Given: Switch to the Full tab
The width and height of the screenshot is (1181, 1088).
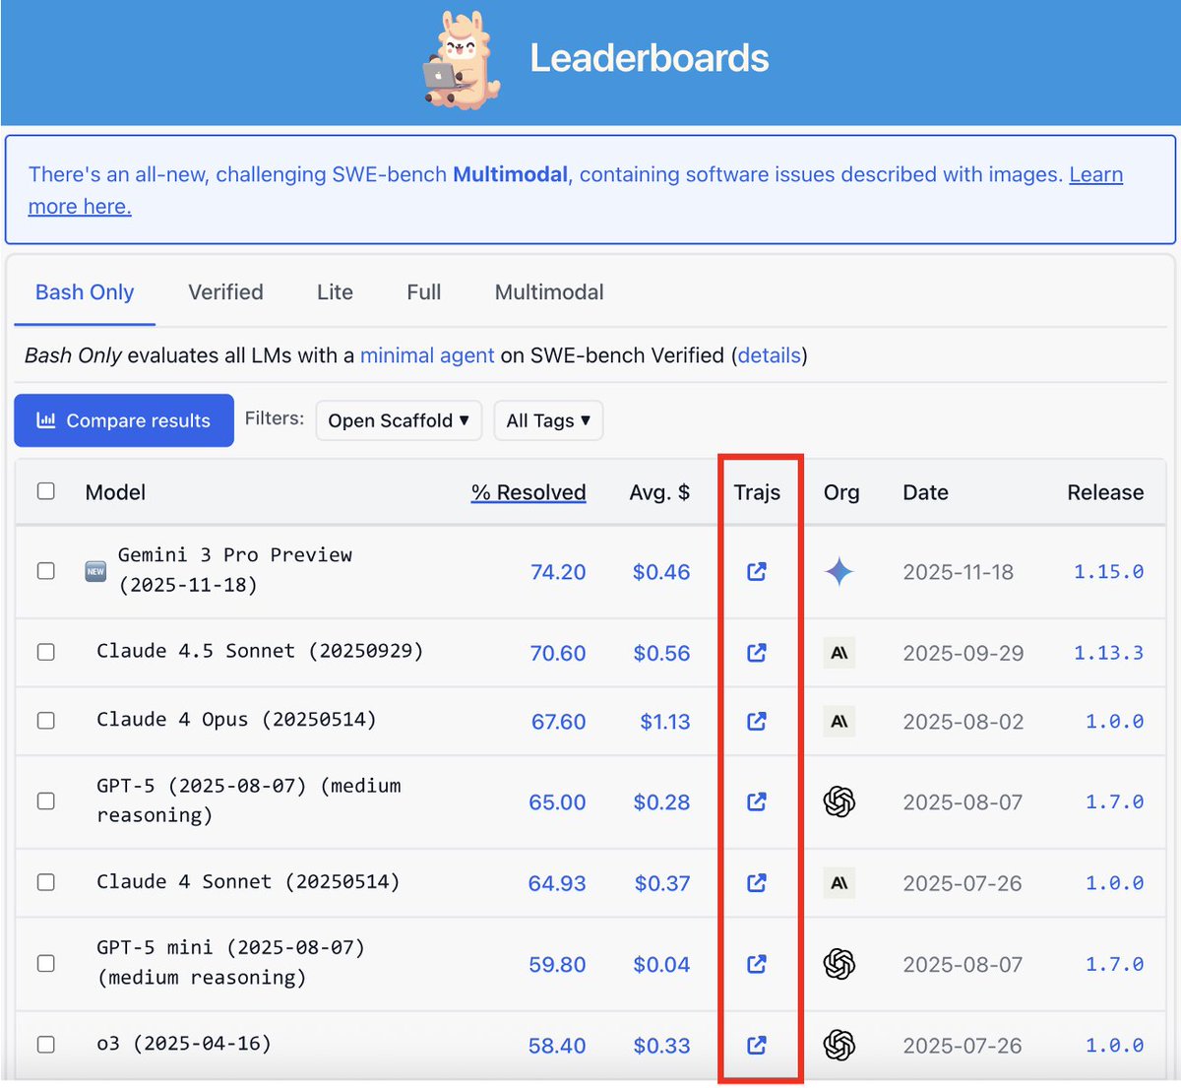Looking at the screenshot, I should coord(424,292).
